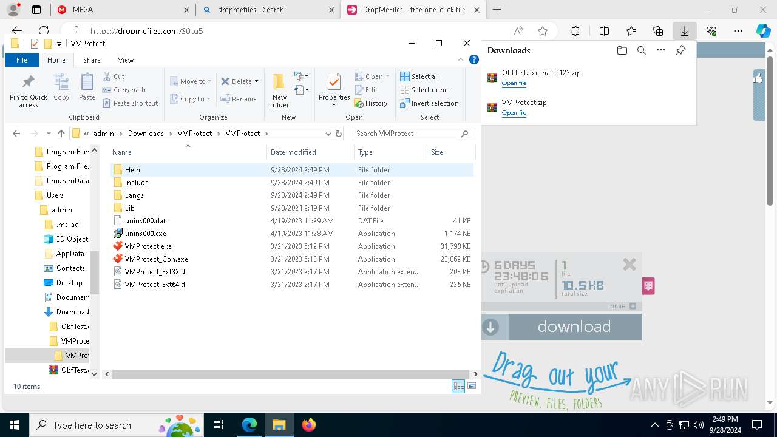Select 3D Objects in navigation tree

66,239
